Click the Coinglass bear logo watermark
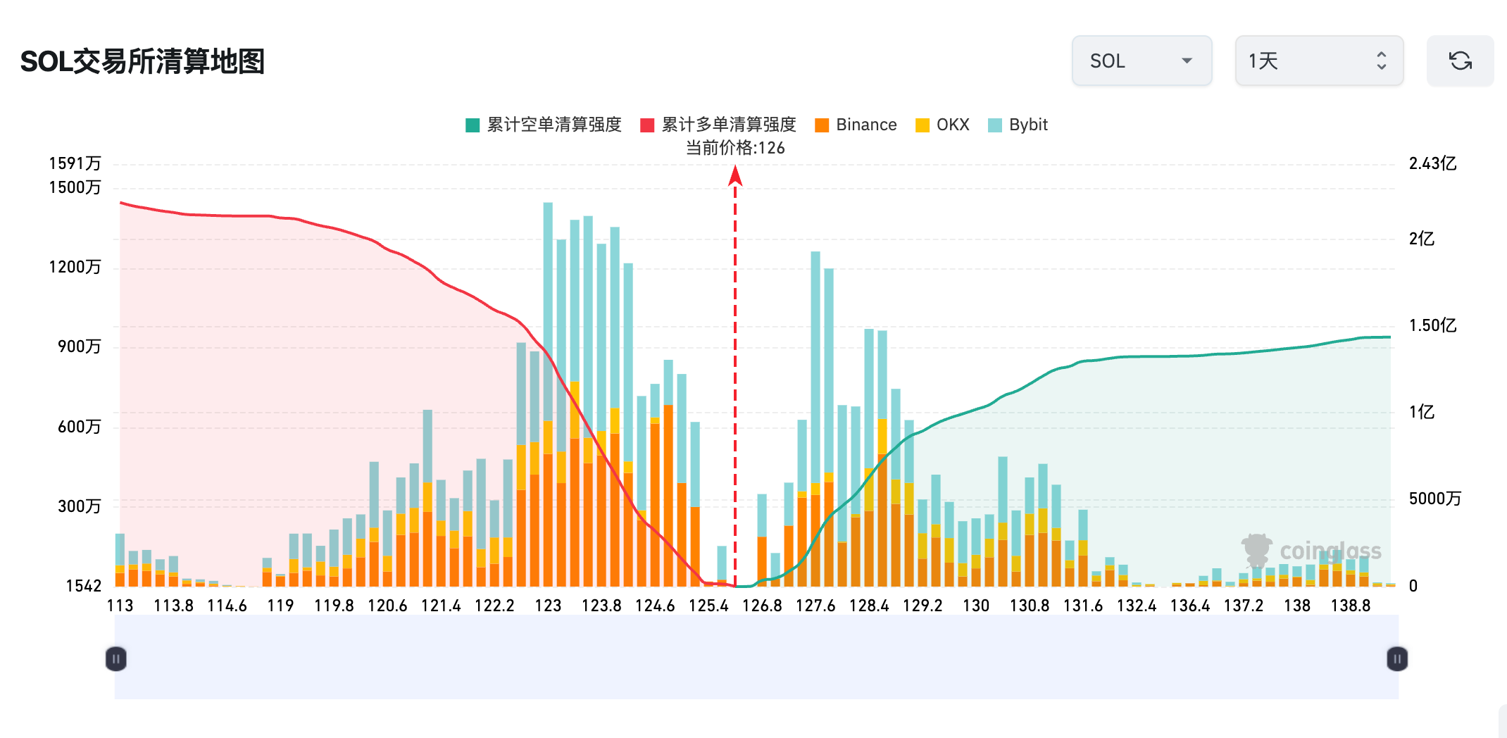The height and width of the screenshot is (738, 1507). pos(1258,549)
